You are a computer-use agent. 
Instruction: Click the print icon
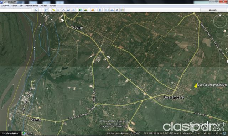(x=112, y=10)
